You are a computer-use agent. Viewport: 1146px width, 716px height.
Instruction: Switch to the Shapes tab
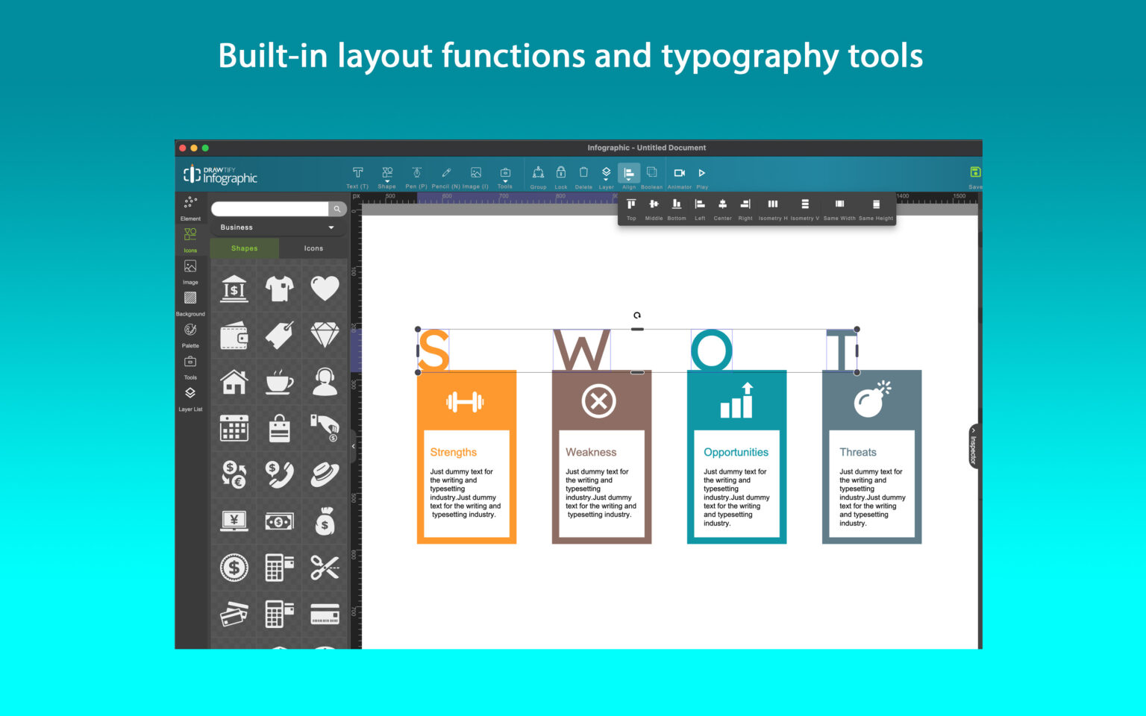click(x=244, y=248)
